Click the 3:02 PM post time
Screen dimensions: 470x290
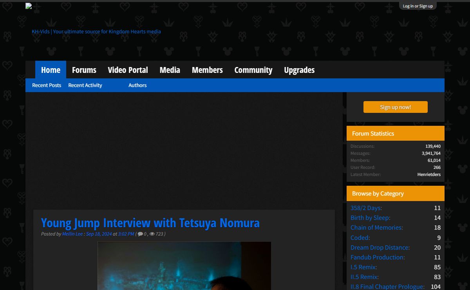pyautogui.click(x=126, y=234)
